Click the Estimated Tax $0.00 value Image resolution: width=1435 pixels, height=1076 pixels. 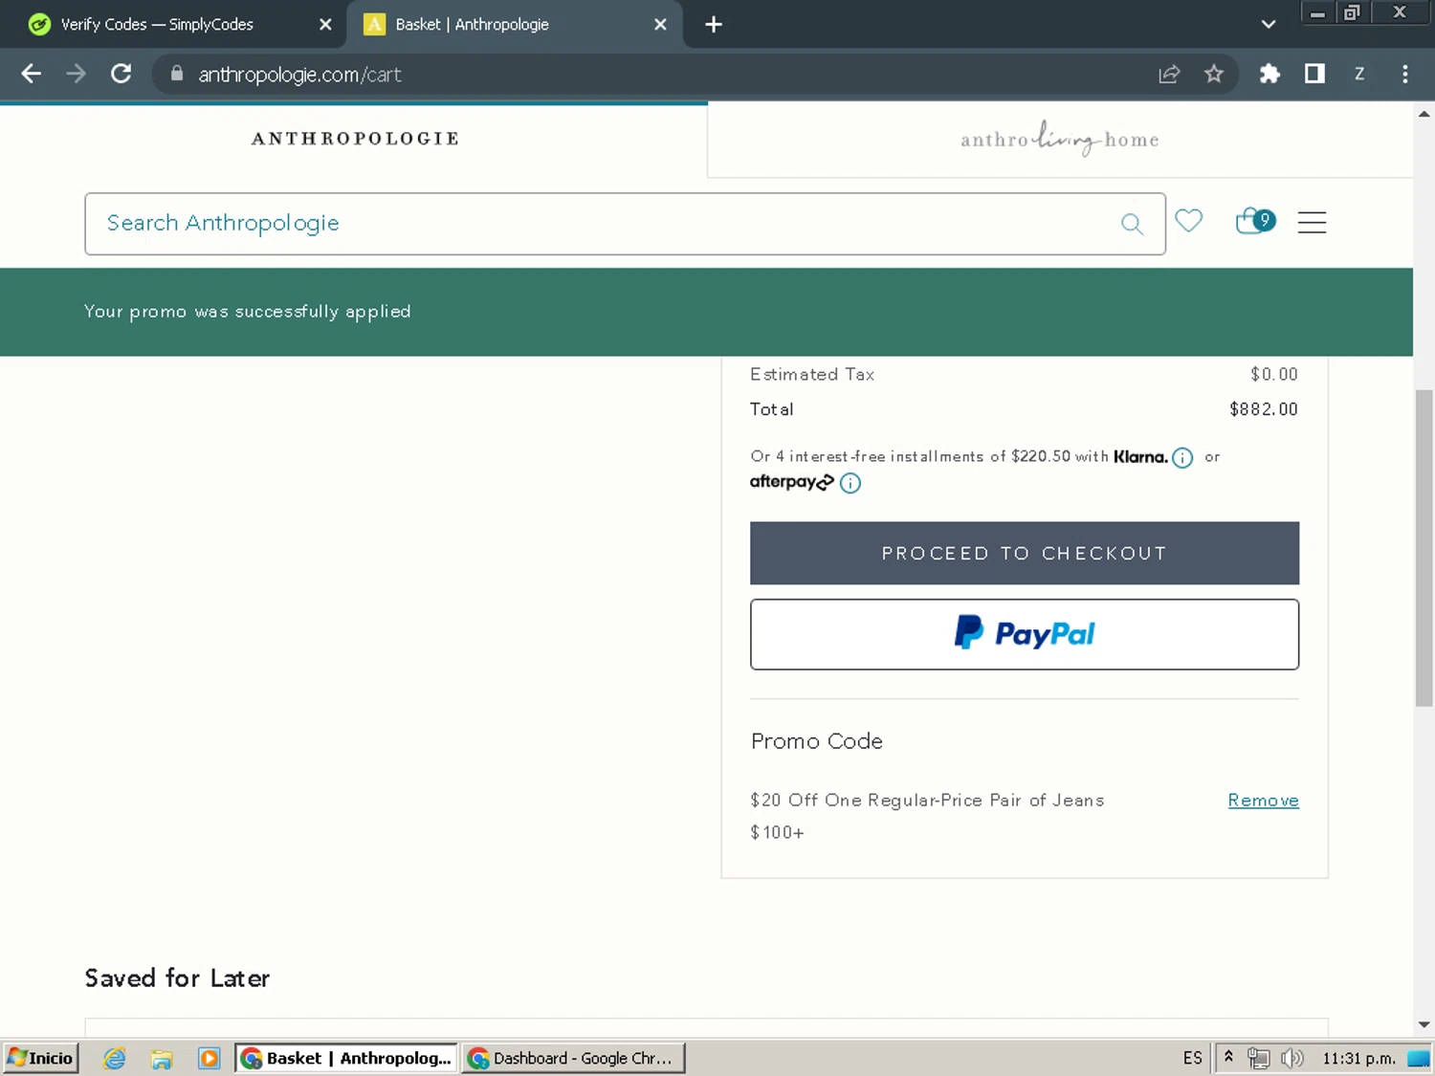tap(1273, 375)
